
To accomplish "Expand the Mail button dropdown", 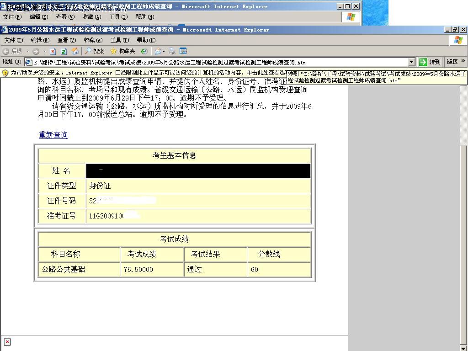I will [x=164, y=51].
